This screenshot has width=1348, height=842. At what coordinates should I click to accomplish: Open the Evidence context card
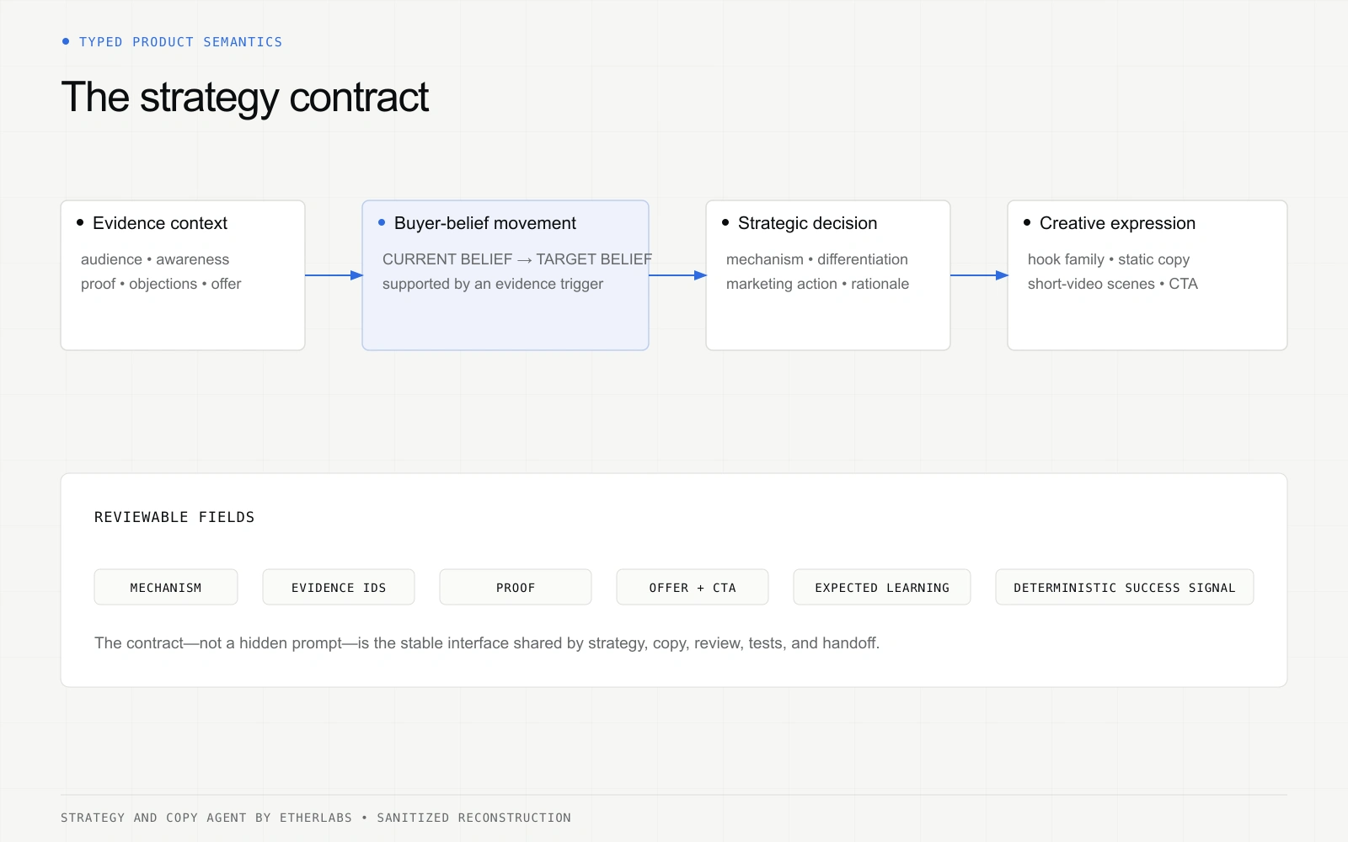click(183, 275)
